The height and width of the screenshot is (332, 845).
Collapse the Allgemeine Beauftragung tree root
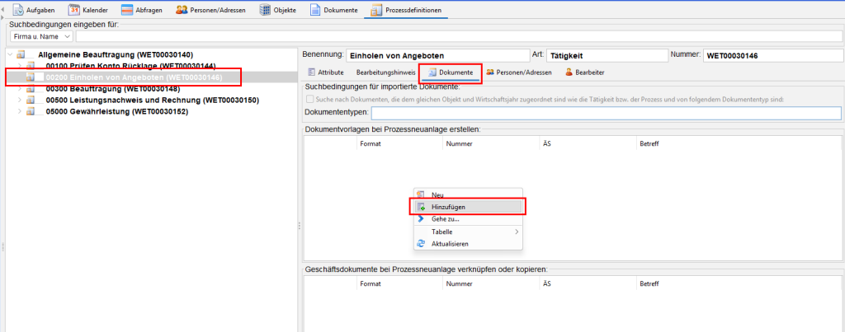[8, 54]
